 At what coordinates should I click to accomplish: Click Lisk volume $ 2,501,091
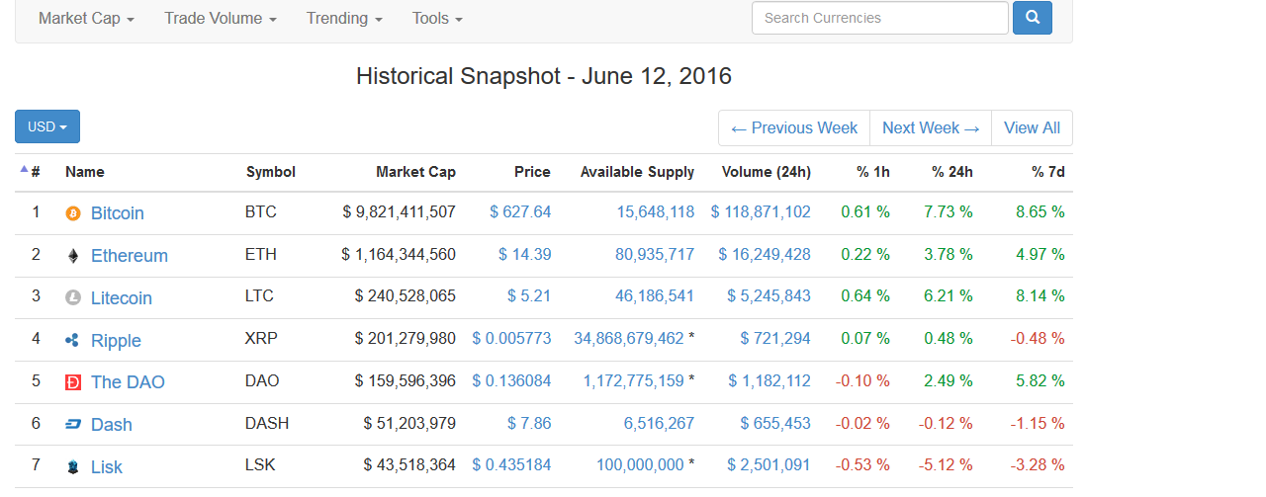coord(769,464)
